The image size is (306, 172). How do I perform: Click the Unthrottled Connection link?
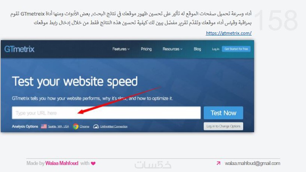[114, 126]
